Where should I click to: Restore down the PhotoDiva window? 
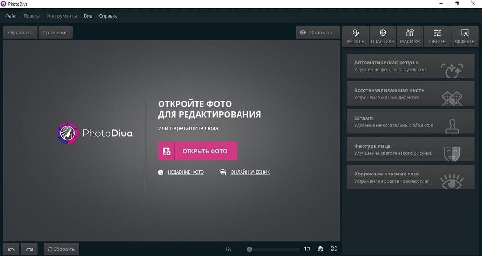[457, 4]
